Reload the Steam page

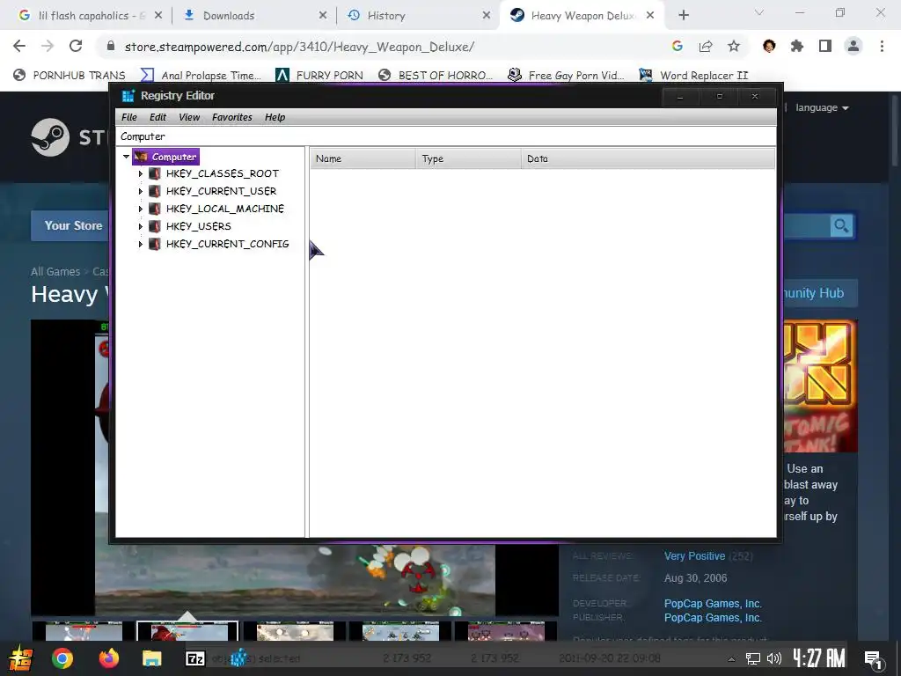pyautogui.click(x=76, y=47)
